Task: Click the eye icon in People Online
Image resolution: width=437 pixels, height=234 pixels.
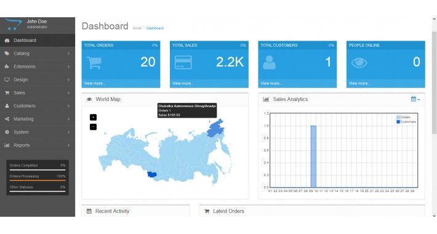Action: [x=359, y=63]
